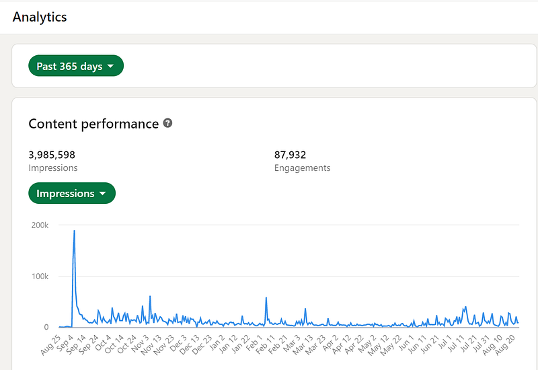
Task: Click the early November chart spike
Action: (150, 297)
